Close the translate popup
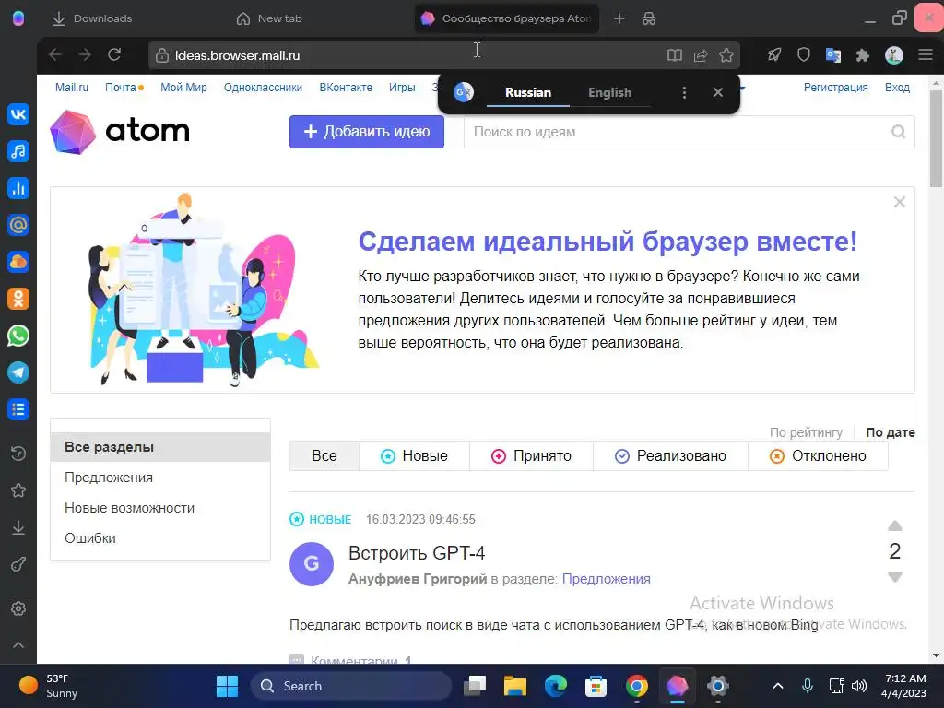 point(717,92)
